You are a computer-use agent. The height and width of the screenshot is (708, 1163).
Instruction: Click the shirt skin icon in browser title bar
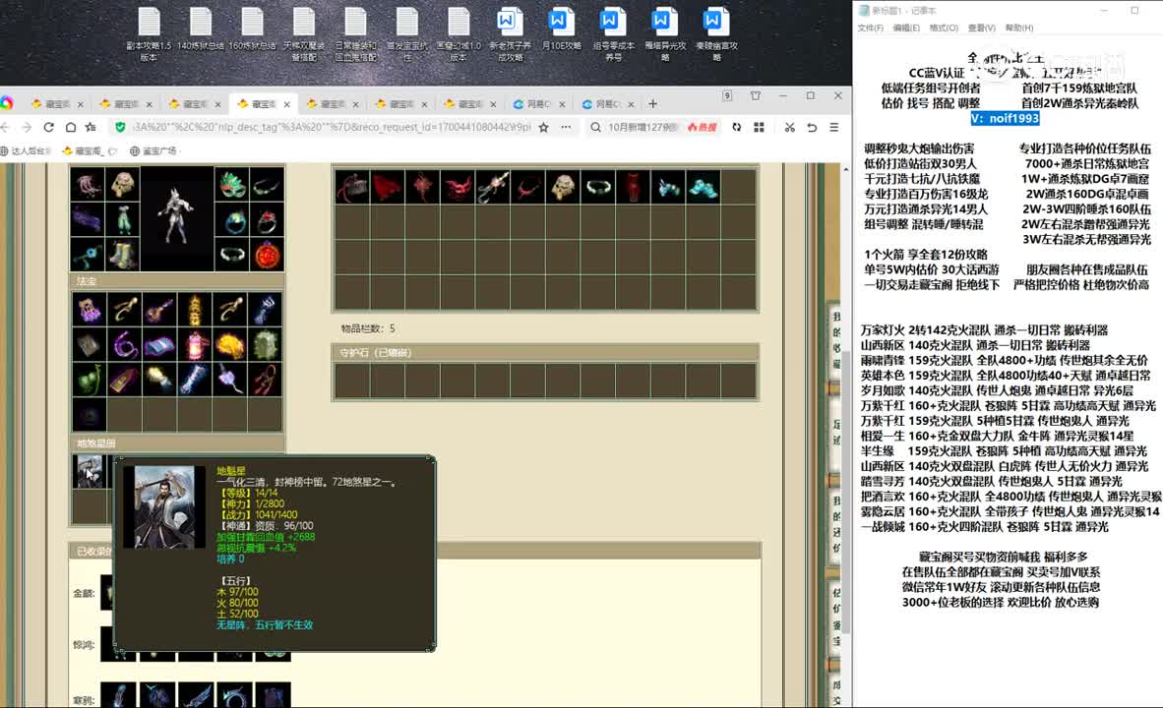[x=755, y=95]
